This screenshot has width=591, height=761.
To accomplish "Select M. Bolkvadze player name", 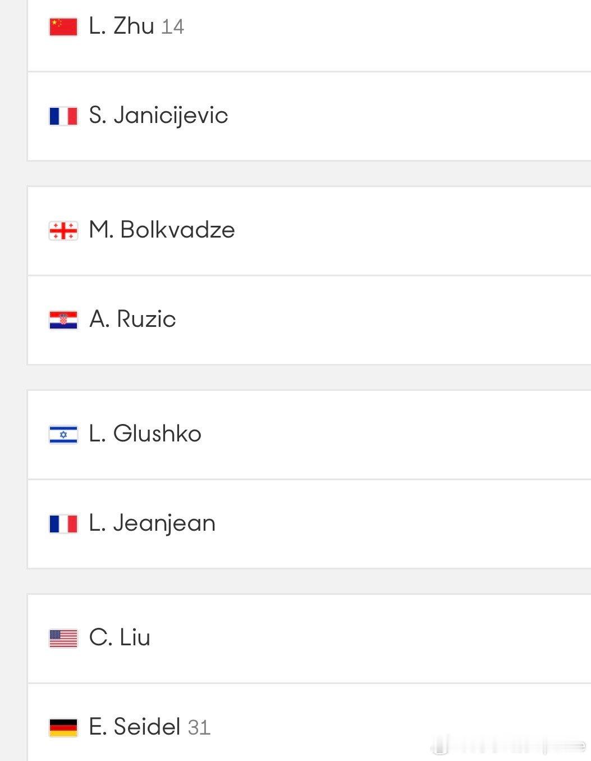I will click(x=162, y=230).
